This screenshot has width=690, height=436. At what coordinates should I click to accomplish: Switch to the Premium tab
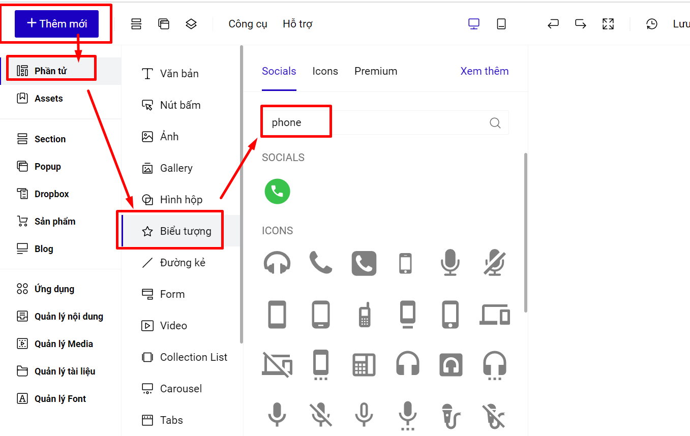point(376,71)
